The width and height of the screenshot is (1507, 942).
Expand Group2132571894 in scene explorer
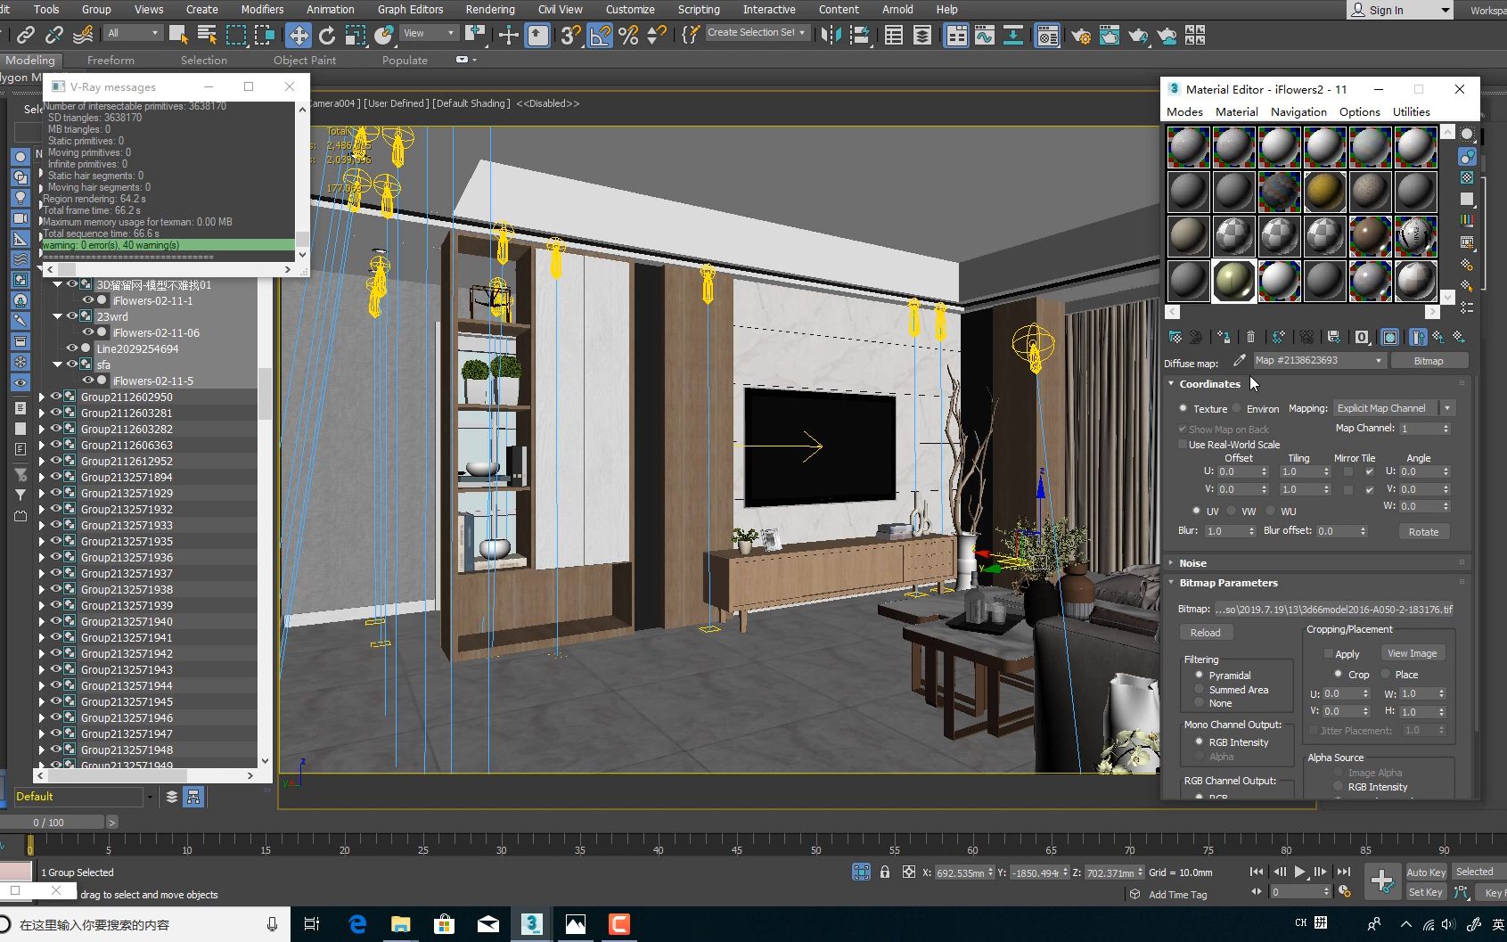tap(41, 477)
